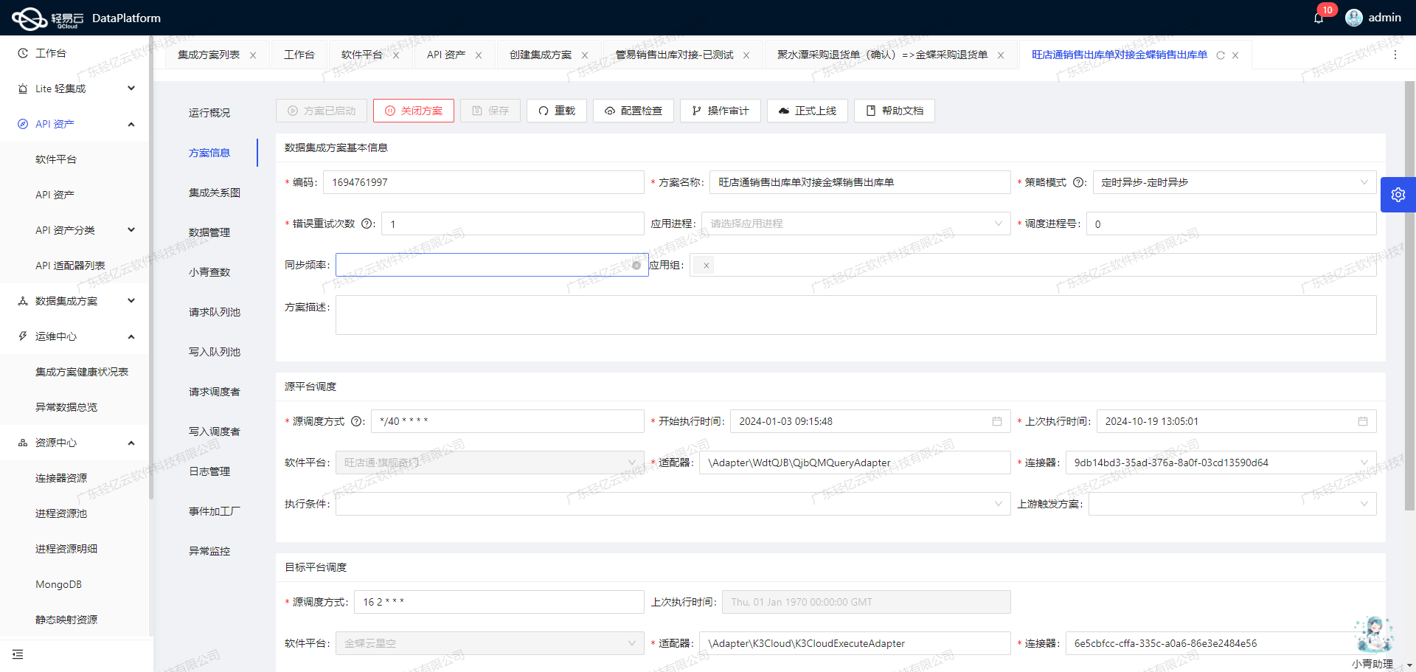Open 软件平台 in left sidebar

coord(56,159)
